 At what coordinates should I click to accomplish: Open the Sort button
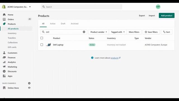coord(167,32)
